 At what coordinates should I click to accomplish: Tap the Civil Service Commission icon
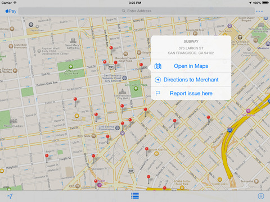coord(118,128)
